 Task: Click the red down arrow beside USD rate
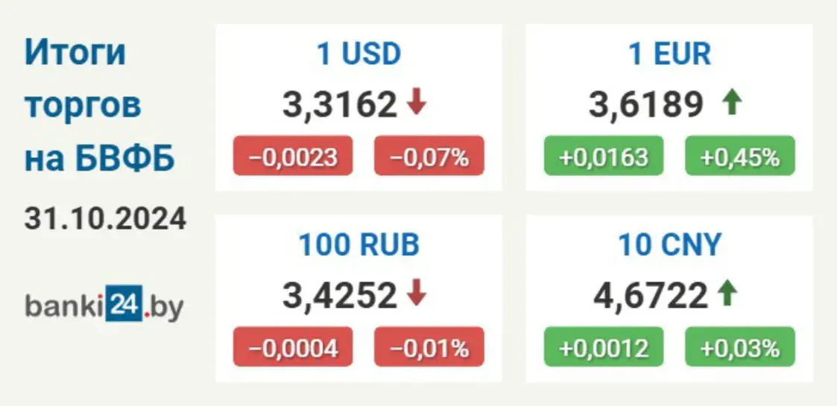(x=417, y=103)
